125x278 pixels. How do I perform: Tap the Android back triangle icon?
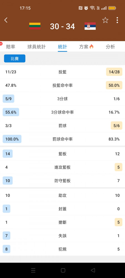point(93,270)
